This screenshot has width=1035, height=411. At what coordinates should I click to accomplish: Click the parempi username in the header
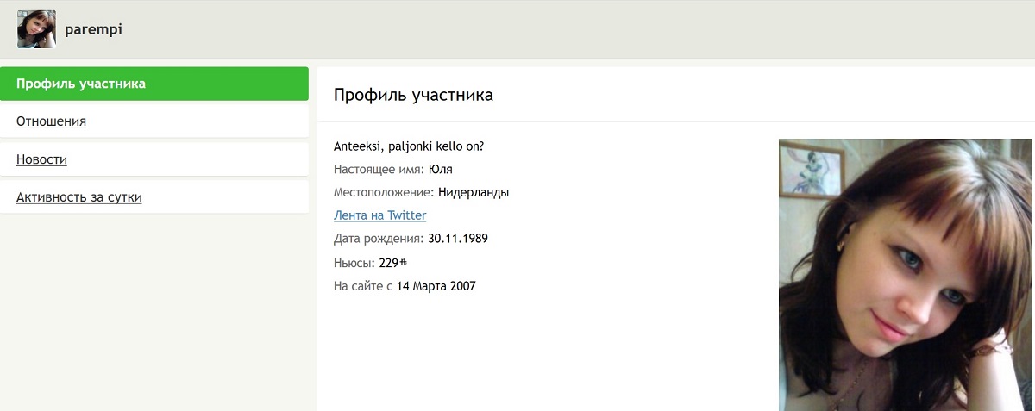(93, 29)
